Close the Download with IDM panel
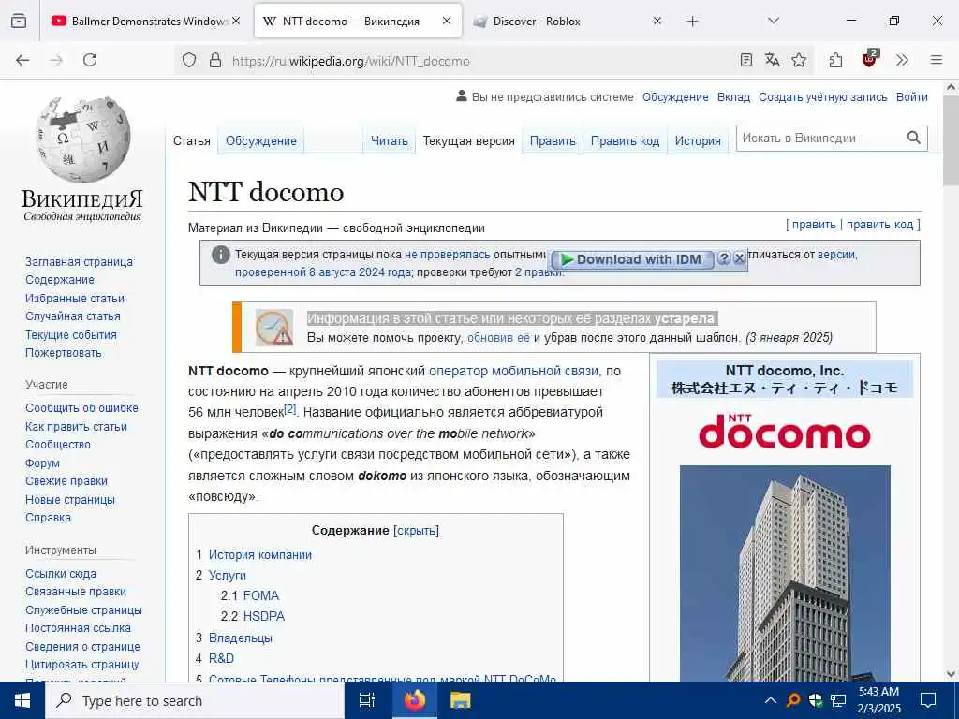 [739, 258]
